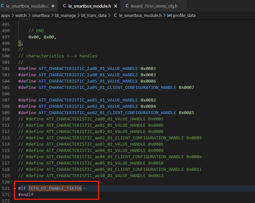The image size is (255, 203).
Task: Click 2a00 macro name on line 502
Action: tap(88, 69)
